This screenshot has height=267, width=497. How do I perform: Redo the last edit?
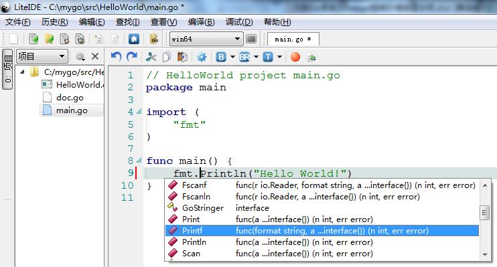(x=132, y=57)
